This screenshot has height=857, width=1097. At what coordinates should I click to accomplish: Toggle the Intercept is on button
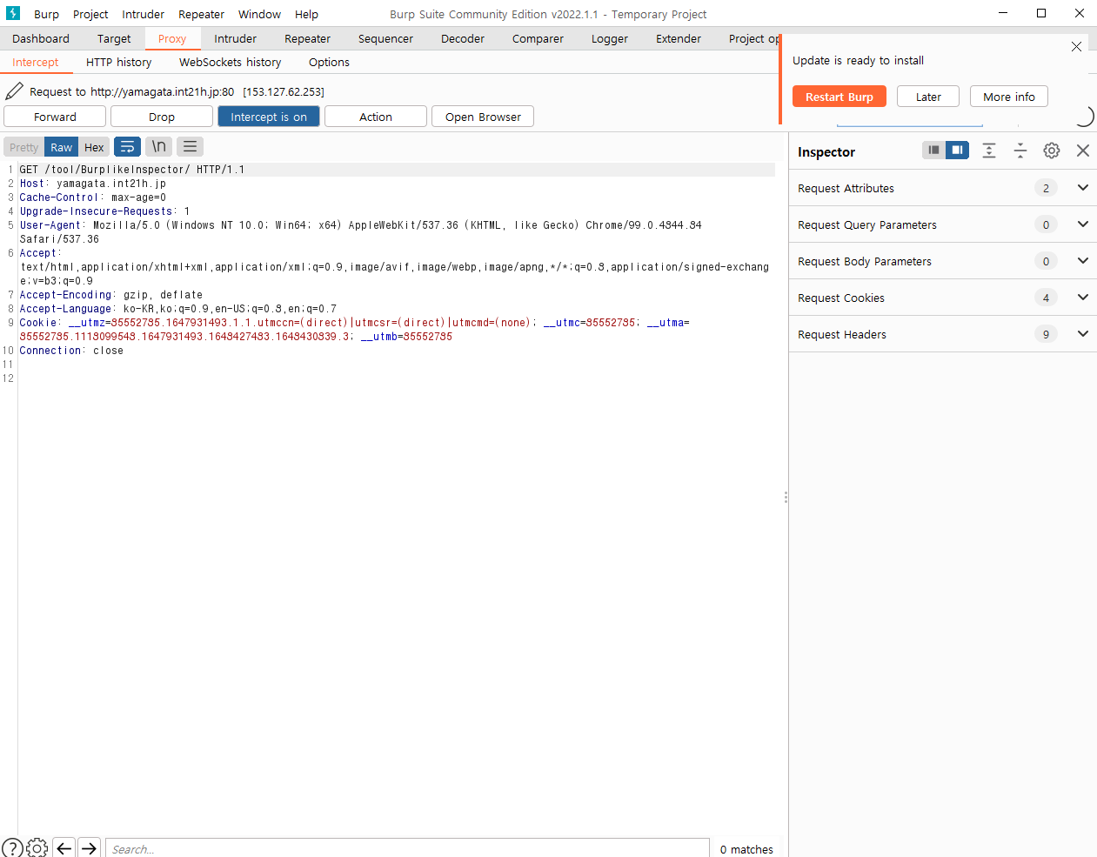tap(269, 117)
